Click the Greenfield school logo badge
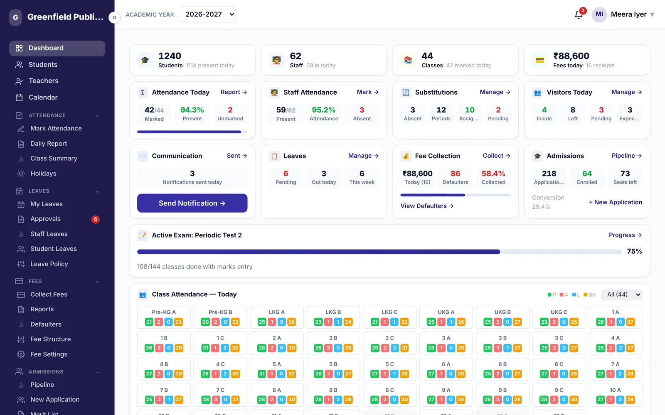The image size is (665, 415). pos(15,17)
